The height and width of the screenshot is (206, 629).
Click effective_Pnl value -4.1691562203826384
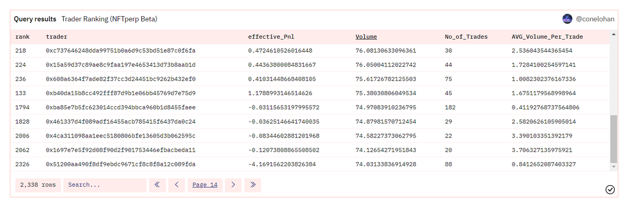282,164
